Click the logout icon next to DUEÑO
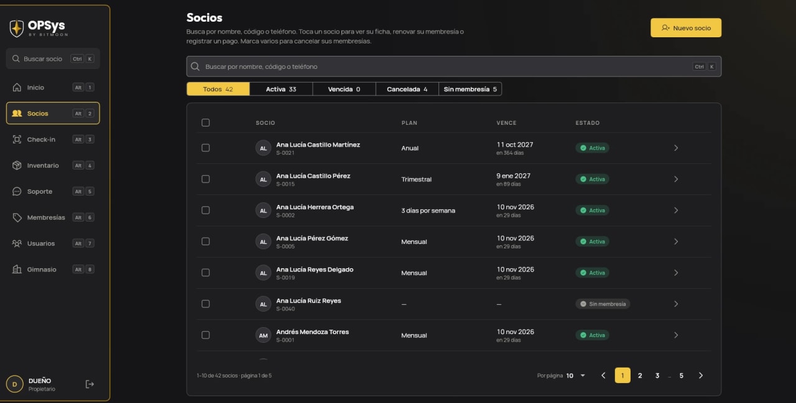The width and height of the screenshot is (796, 403). [90, 384]
